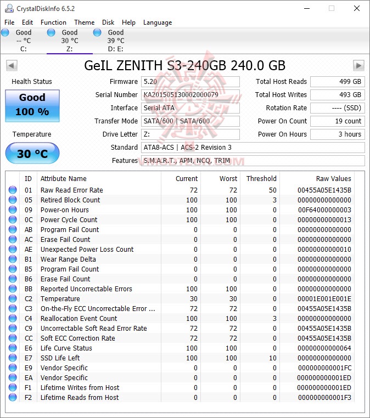Click the status orb for Temperature attribute C2
370x418 pixels.
pos(13,298)
